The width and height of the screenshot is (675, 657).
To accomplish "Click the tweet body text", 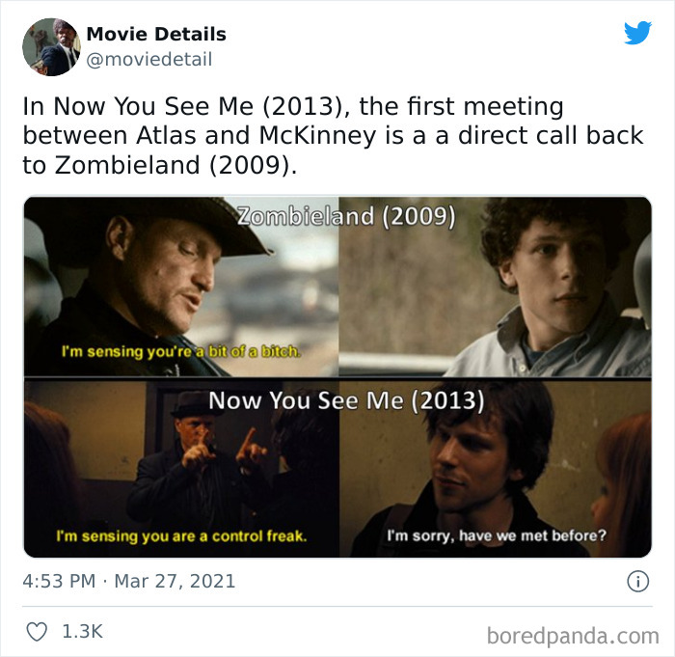I will 333,136.
